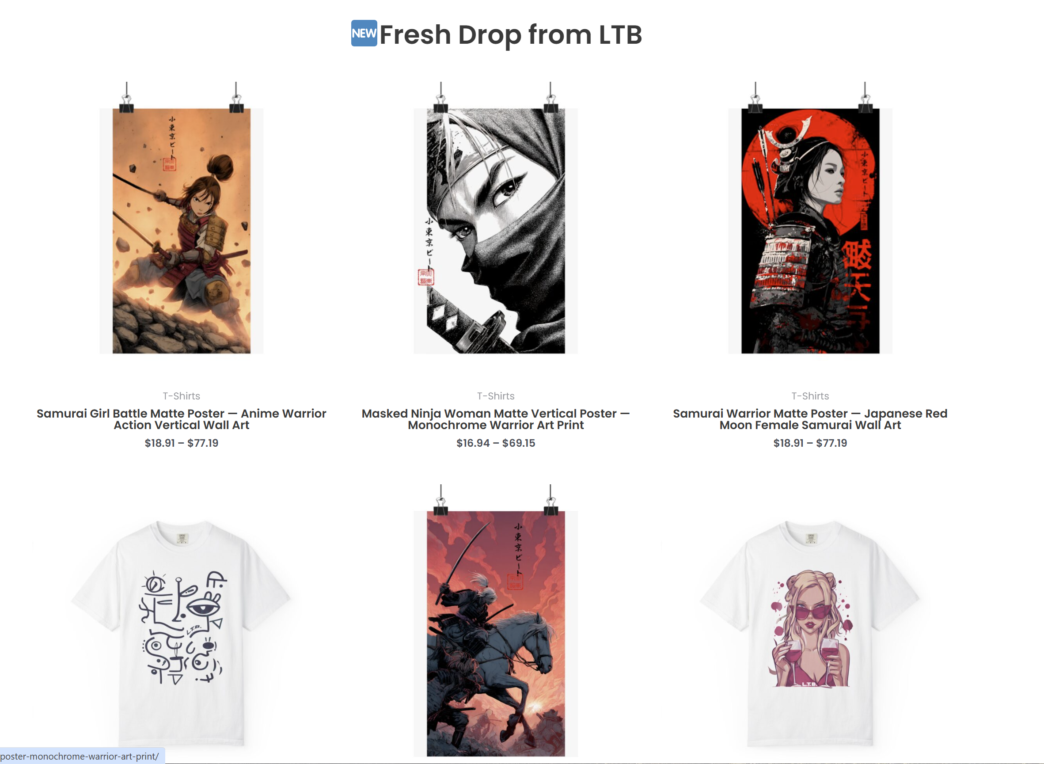Screen dimensions: 1044x764
Task: Click T-Shirts category above Samurai Girl poster title
Action: pyautogui.click(x=181, y=396)
